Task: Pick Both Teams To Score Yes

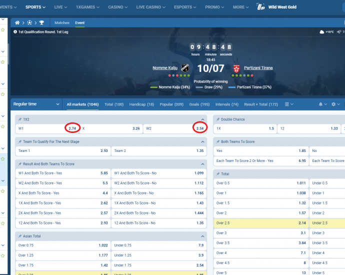Action: [261, 151]
